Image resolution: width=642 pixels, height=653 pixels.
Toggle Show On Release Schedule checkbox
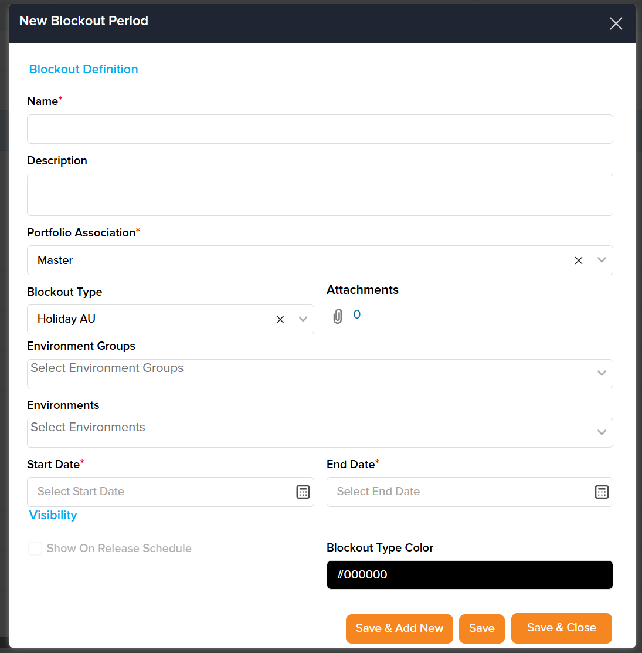tap(35, 549)
